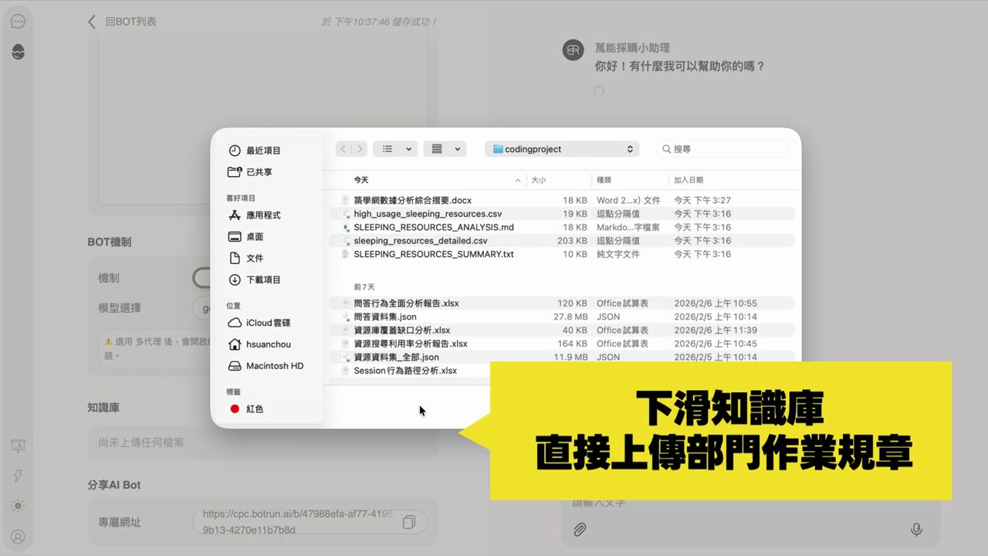
Task: Click the 尚未上傳任何檔案 upload area
Action: coord(262,442)
